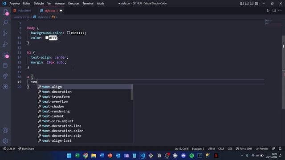Viewport: 285px width, 160px height.
Task: Click Prettier status bar item
Action: [x=262, y=149]
